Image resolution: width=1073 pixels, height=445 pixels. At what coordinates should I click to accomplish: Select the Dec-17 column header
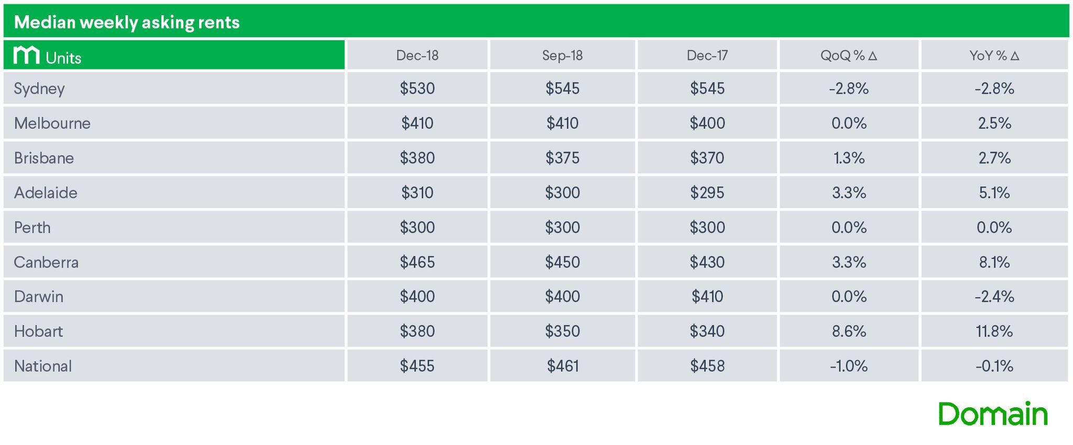[x=707, y=55]
